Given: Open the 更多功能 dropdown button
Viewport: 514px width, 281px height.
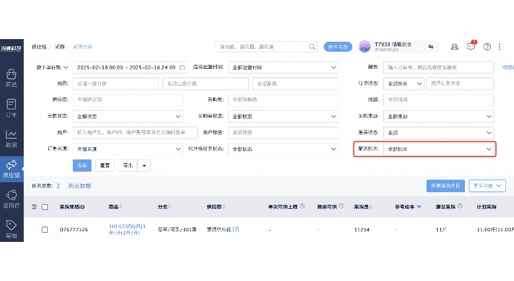Looking at the screenshot, I should tap(487, 186).
